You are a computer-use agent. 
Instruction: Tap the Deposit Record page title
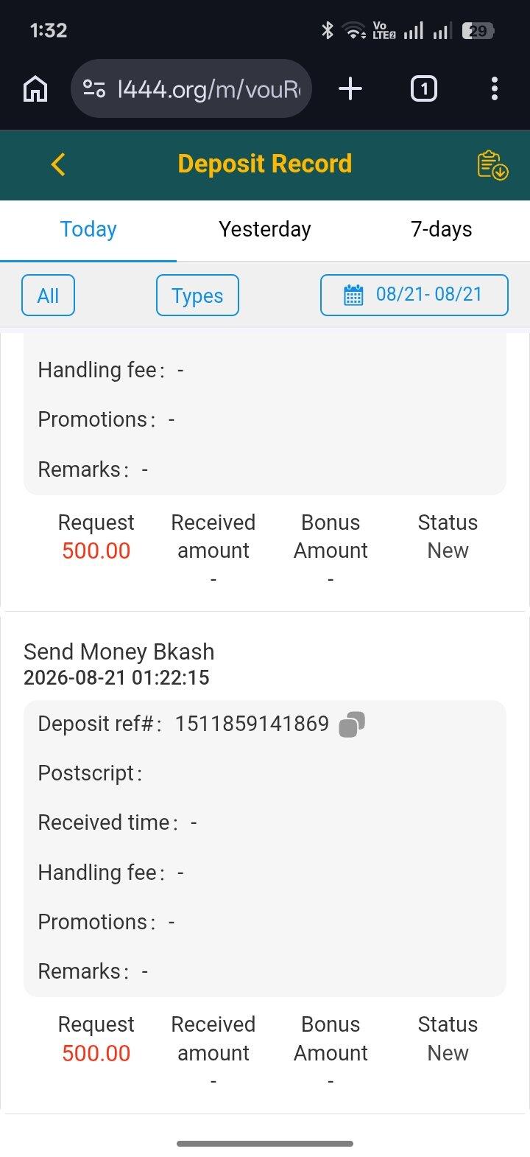(x=265, y=164)
